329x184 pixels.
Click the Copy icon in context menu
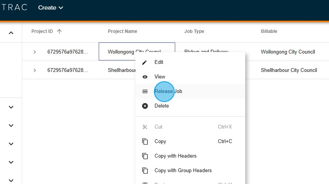coord(145,142)
